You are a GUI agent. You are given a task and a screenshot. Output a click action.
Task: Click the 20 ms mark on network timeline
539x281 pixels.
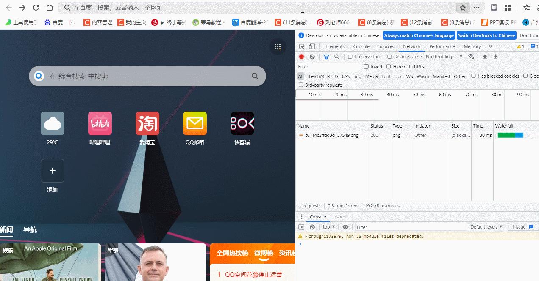340,95
